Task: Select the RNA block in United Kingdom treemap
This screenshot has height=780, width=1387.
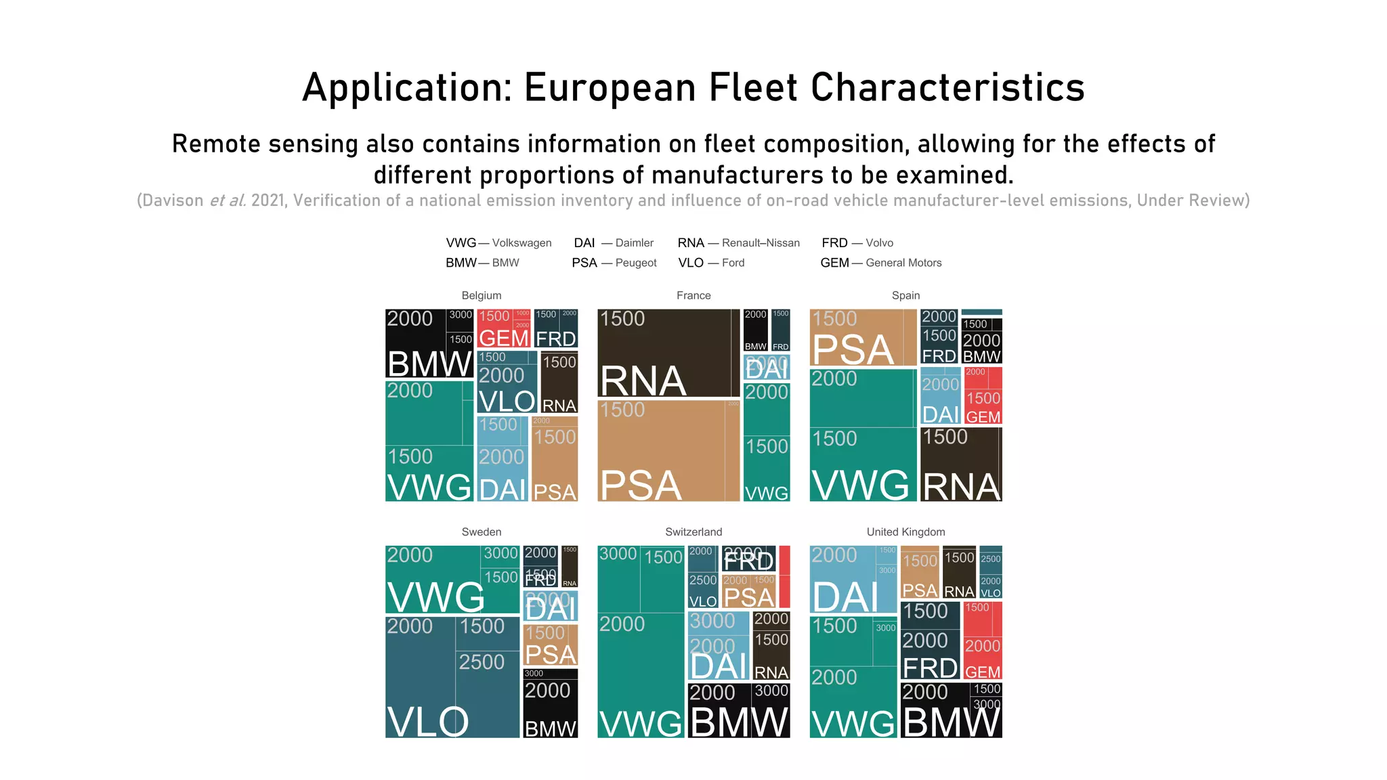Action: tap(959, 572)
